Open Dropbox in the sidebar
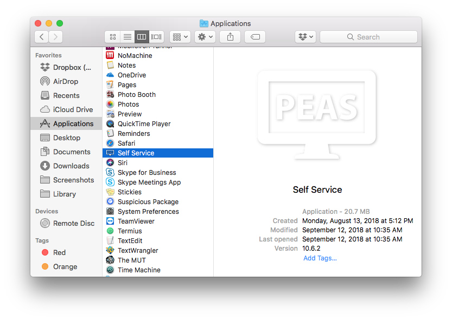452x320 pixels. (66, 67)
